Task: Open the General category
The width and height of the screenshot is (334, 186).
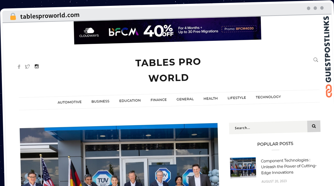Action: pyautogui.click(x=185, y=99)
